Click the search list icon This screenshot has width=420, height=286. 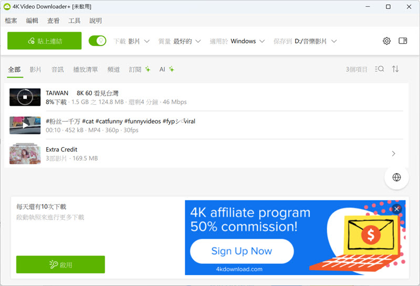coord(379,69)
